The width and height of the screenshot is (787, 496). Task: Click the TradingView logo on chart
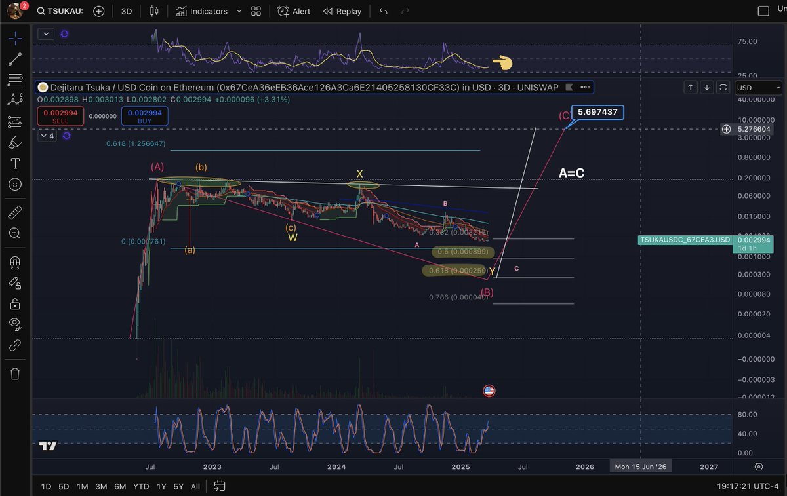48,446
